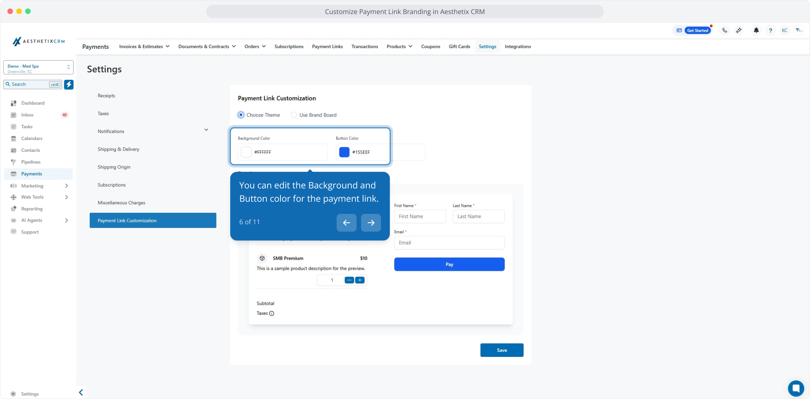Click the help question mark icon

pos(770,30)
